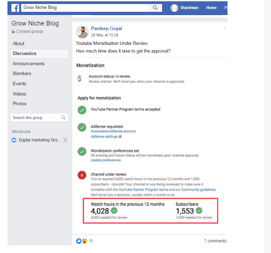Image resolution: width=271 pixels, height=253 pixels.
Task: Open Announcements in the group sidebar
Action: pyautogui.click(x=29, y=63)
